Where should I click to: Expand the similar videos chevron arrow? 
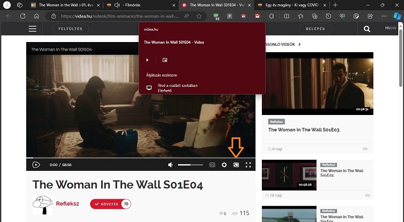click(300, 44)
